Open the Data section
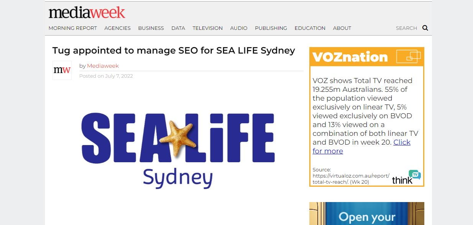This screenshot has width=473, height=225. (x=178, y=28)
